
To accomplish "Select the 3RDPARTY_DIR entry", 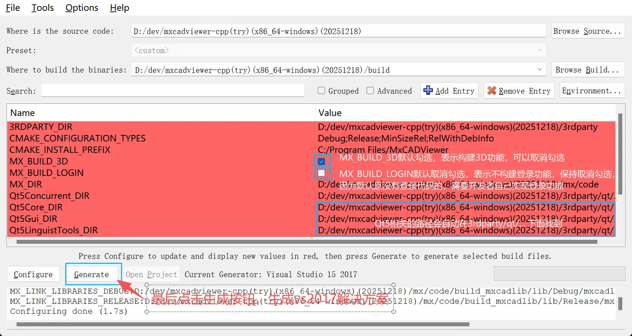I will pos(41,127).
